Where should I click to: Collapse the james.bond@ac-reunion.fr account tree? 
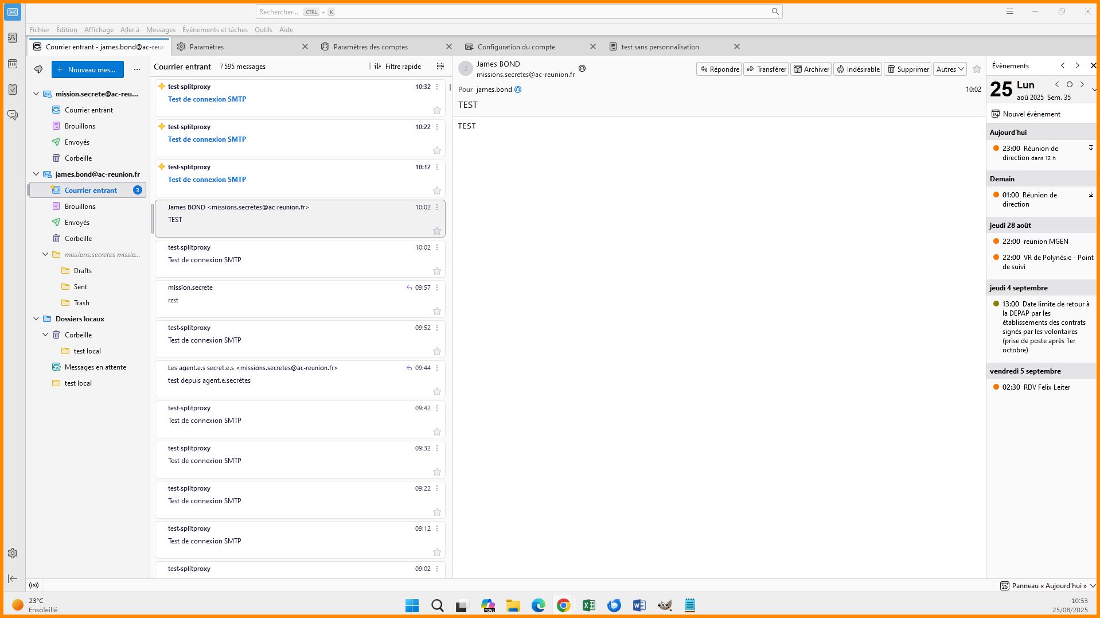click(x=36, y=174)
